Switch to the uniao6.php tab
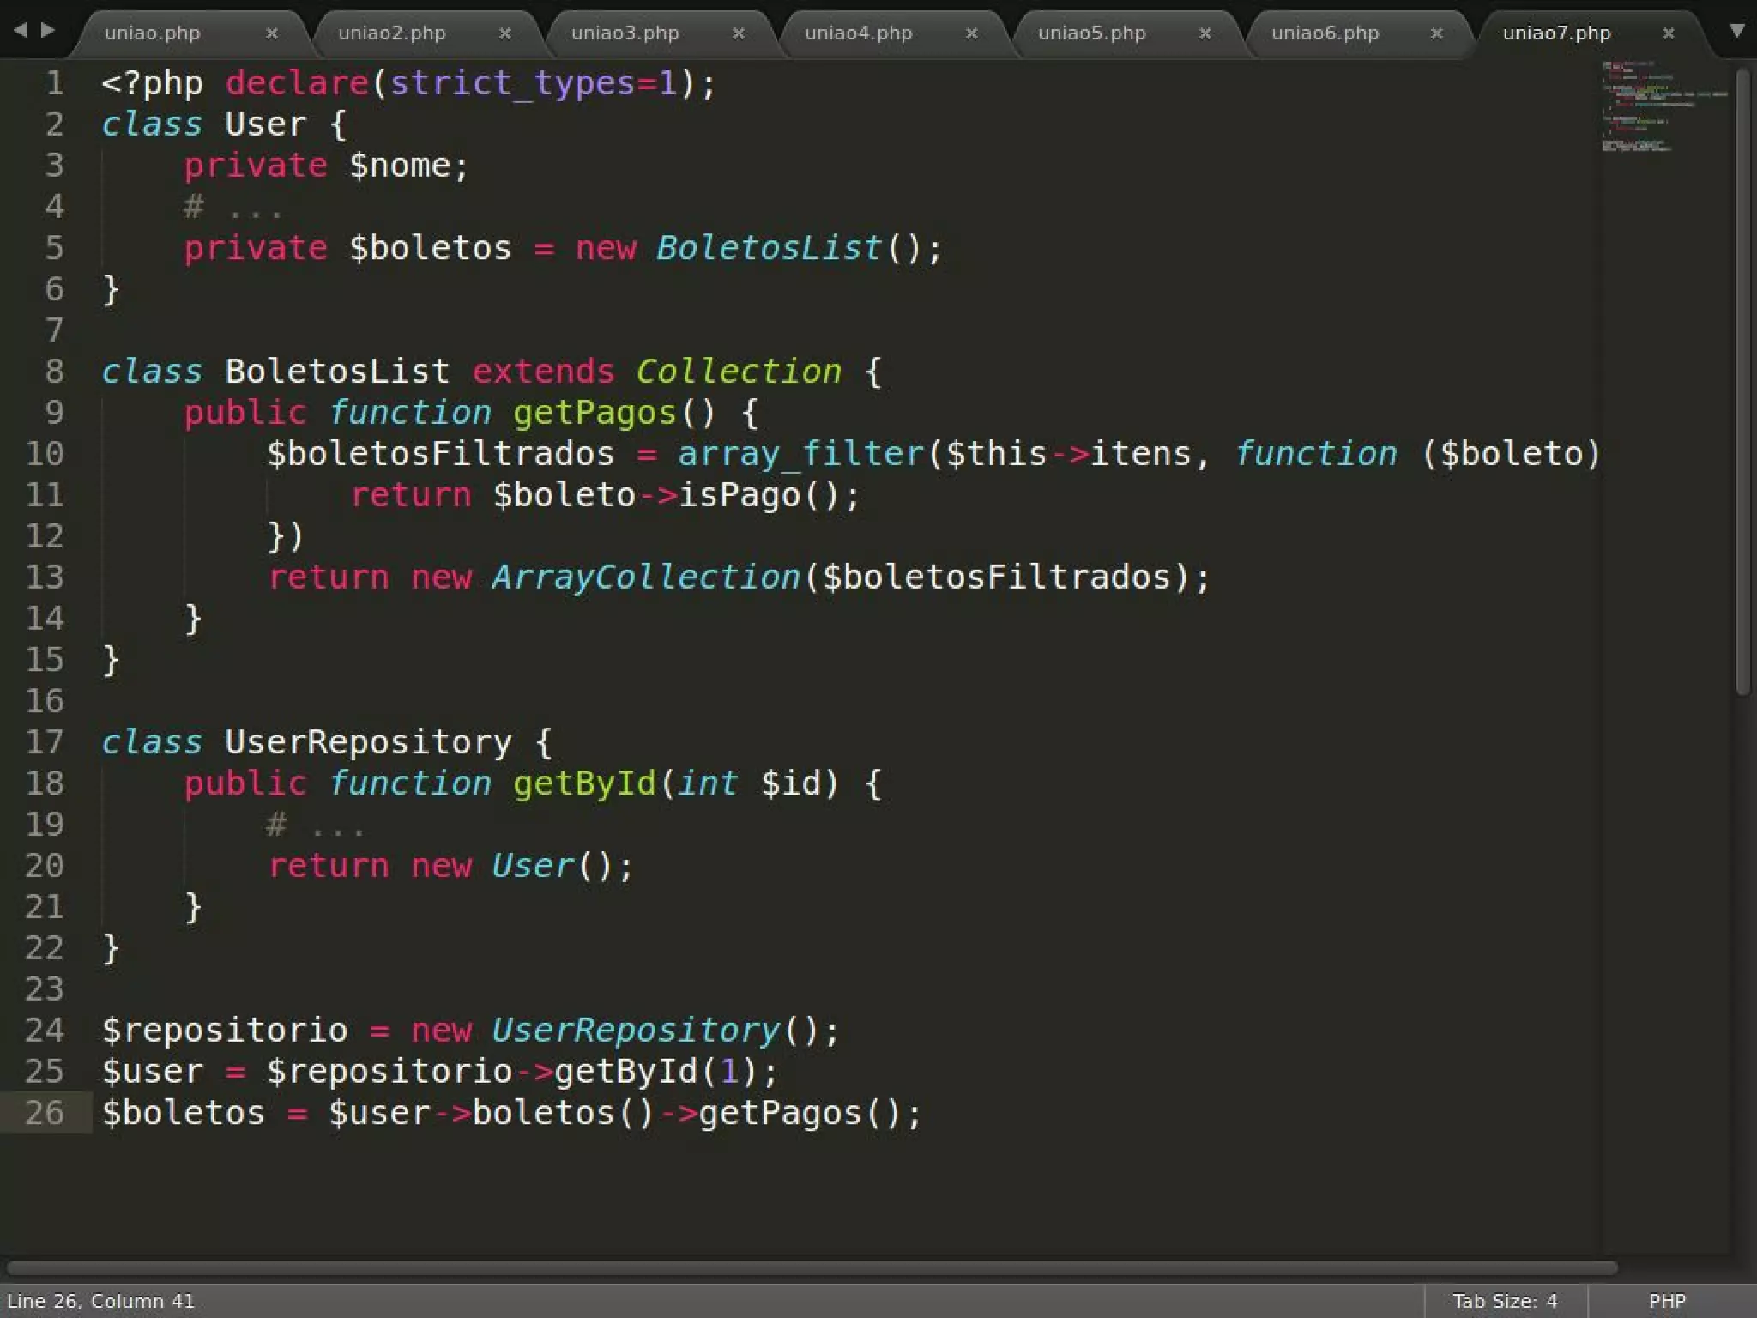This screenshot has width=1757, height=1318. click(1325, 33)
